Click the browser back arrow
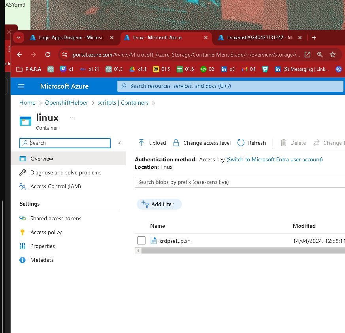345x333 pixels. (19, 55)
